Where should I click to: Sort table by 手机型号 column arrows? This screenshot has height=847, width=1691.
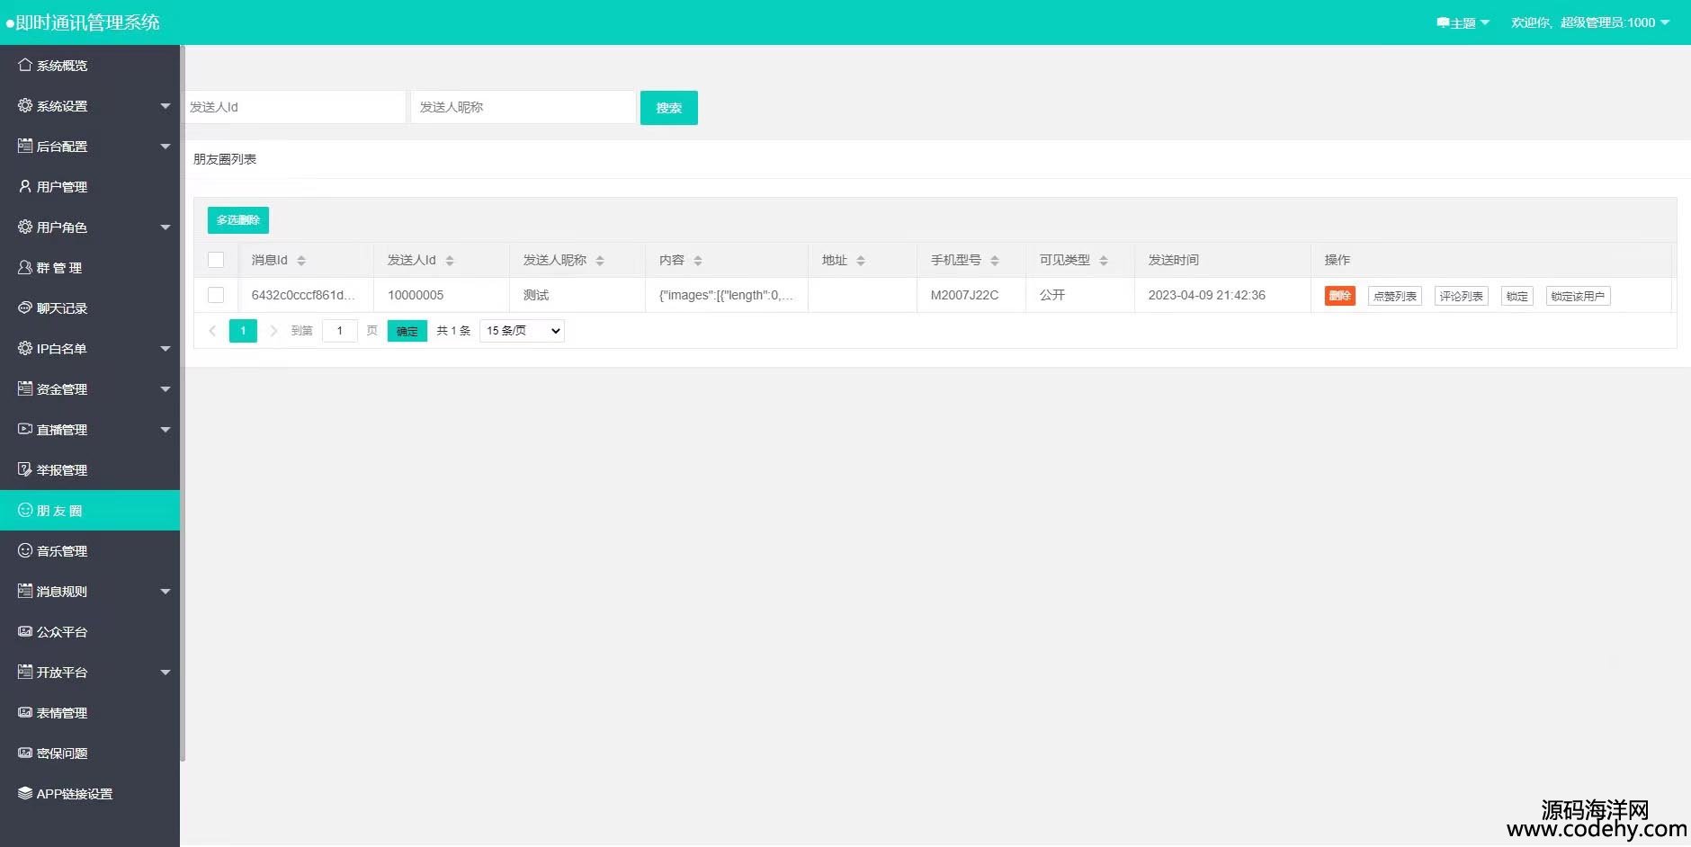click(995, 261)
